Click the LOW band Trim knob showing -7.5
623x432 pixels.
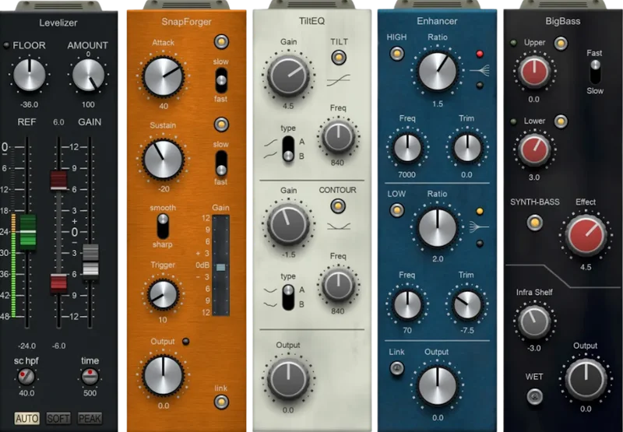click(467, 305)
